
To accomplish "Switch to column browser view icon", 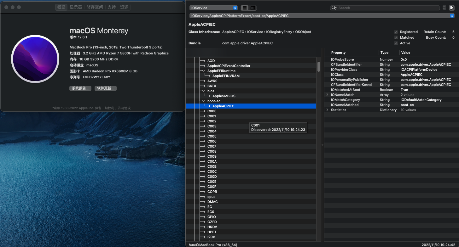I will 253,8.
